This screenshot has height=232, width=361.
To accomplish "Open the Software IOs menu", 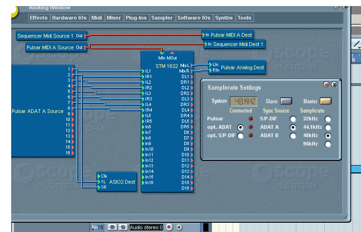I will 194,18.
